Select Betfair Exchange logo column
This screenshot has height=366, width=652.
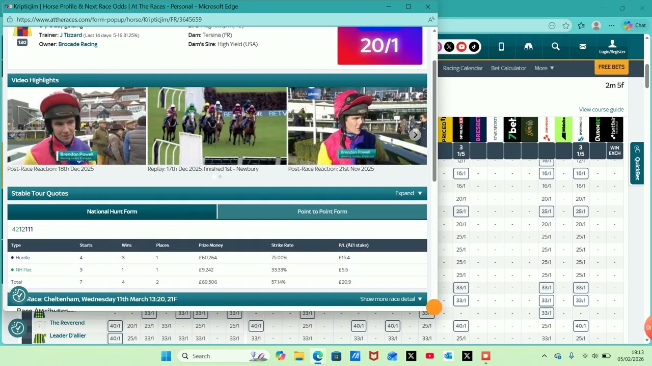pos(615,130)
